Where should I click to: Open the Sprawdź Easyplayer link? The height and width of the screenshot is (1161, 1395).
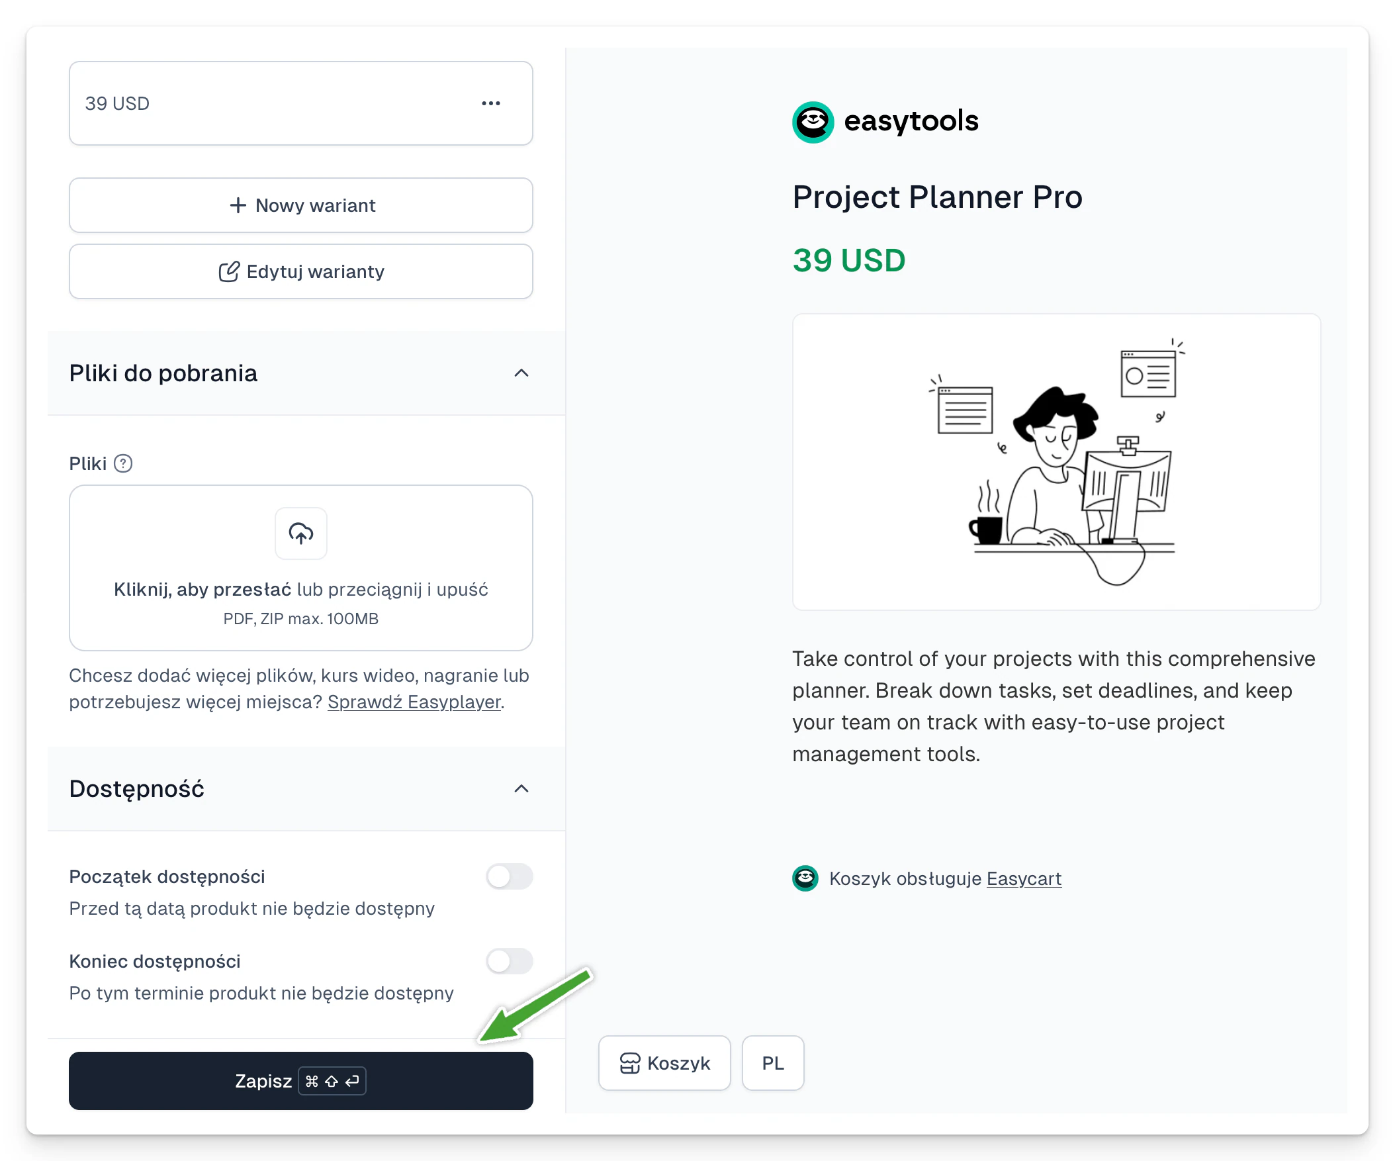414,702
